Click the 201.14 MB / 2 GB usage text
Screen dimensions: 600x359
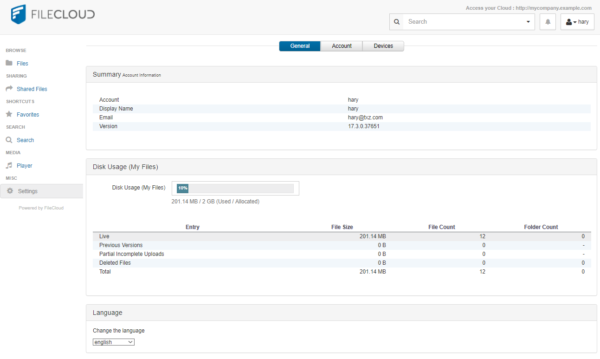tap(215, 202)
